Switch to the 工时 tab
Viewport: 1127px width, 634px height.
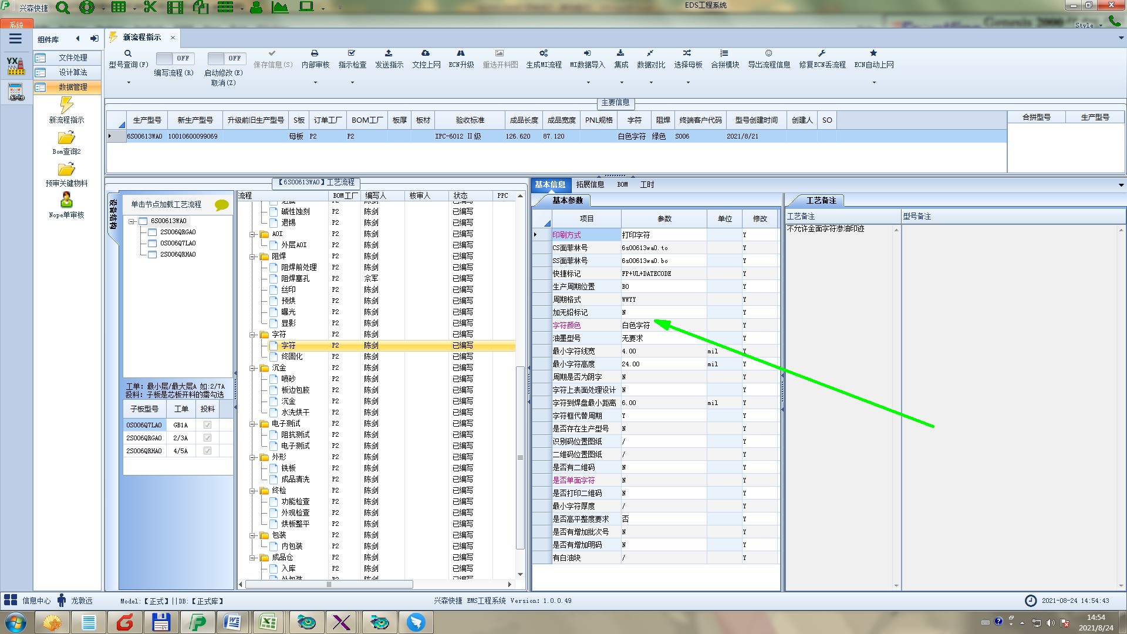click(647, 184)
